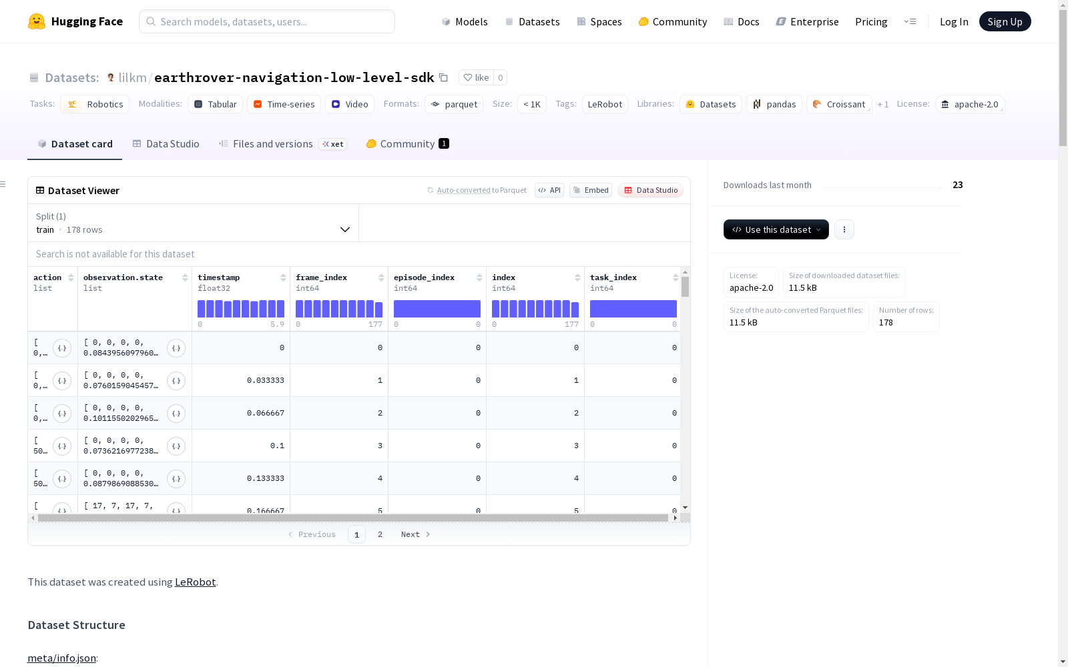Go to Models in the top navigation
Image resolution: width=1068 pixels, height=667 pixels.
(x=465, y=21)
